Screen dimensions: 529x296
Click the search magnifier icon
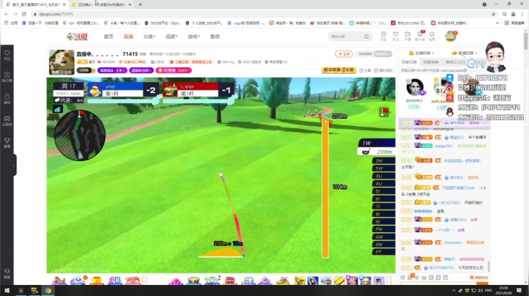[x=367, y=37]
